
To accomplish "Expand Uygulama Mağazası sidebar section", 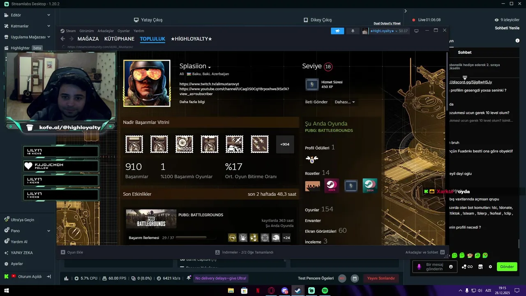I will 48,37.
